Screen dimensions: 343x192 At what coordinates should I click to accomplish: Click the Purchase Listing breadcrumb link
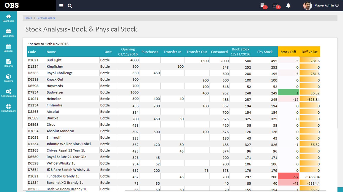tap(46, 18)
